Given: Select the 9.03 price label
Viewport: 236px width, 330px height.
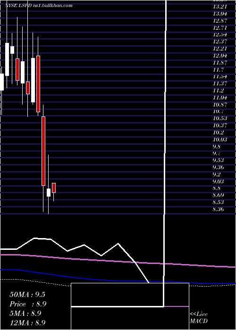Looking at the screenshot, I should tap(219, 181).
